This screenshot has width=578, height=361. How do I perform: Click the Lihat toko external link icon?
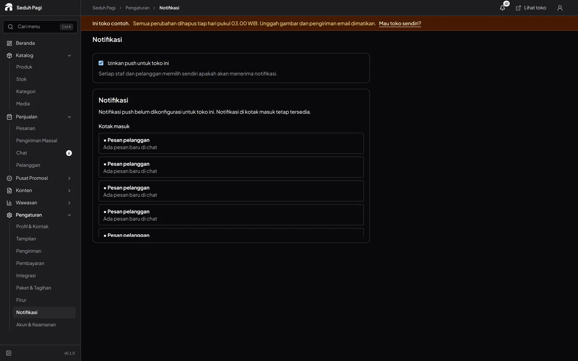(x=518, y=8)
